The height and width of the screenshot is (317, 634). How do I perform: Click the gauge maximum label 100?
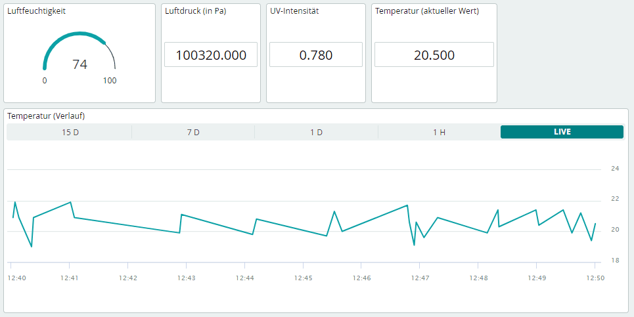tap(110, 81)
